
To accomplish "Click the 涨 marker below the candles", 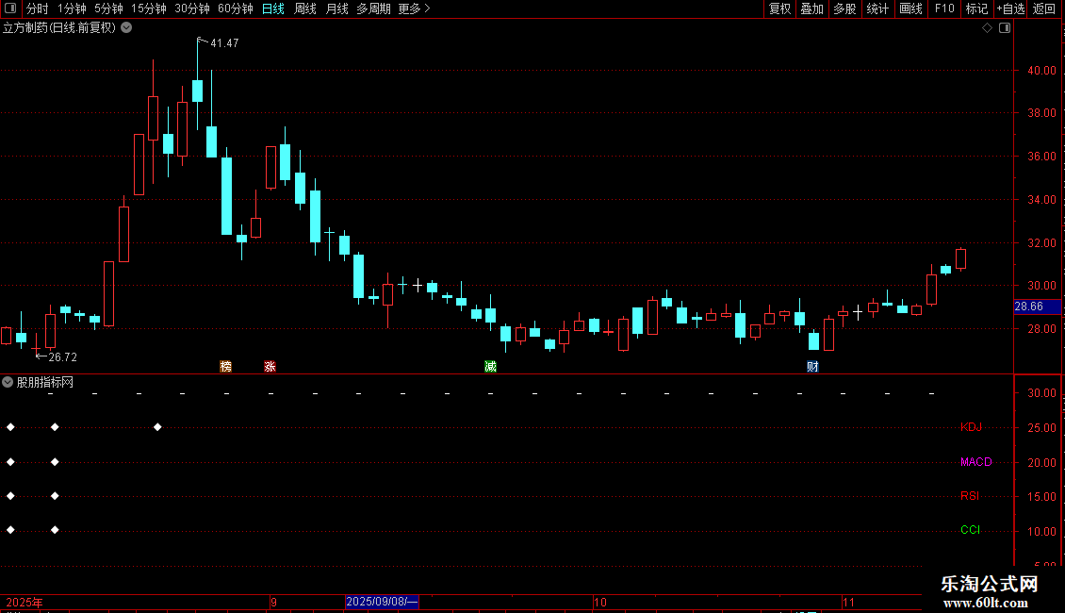I will coord(270,366).
